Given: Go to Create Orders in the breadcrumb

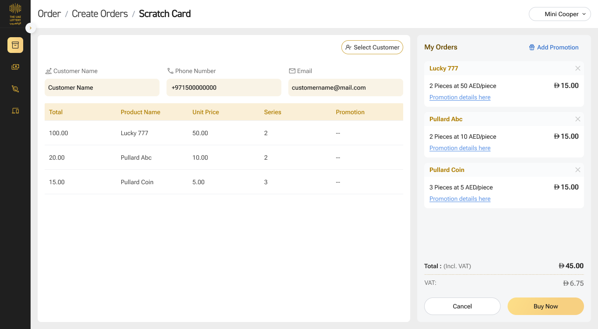Looking at the screenshot, I should pos(100,14).
